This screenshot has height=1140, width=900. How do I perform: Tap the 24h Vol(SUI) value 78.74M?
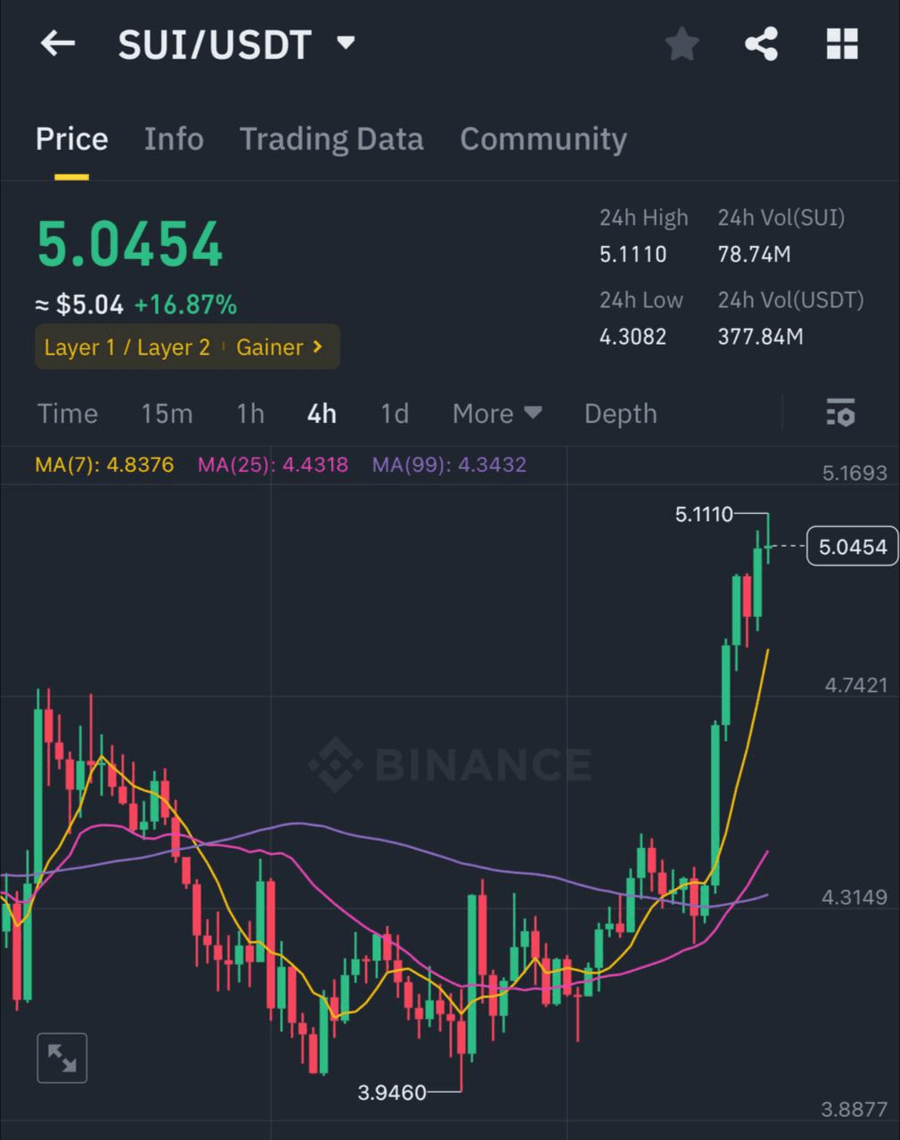(754, 255)
